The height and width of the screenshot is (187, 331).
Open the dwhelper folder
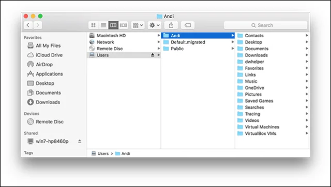click(x=273, y=62)
